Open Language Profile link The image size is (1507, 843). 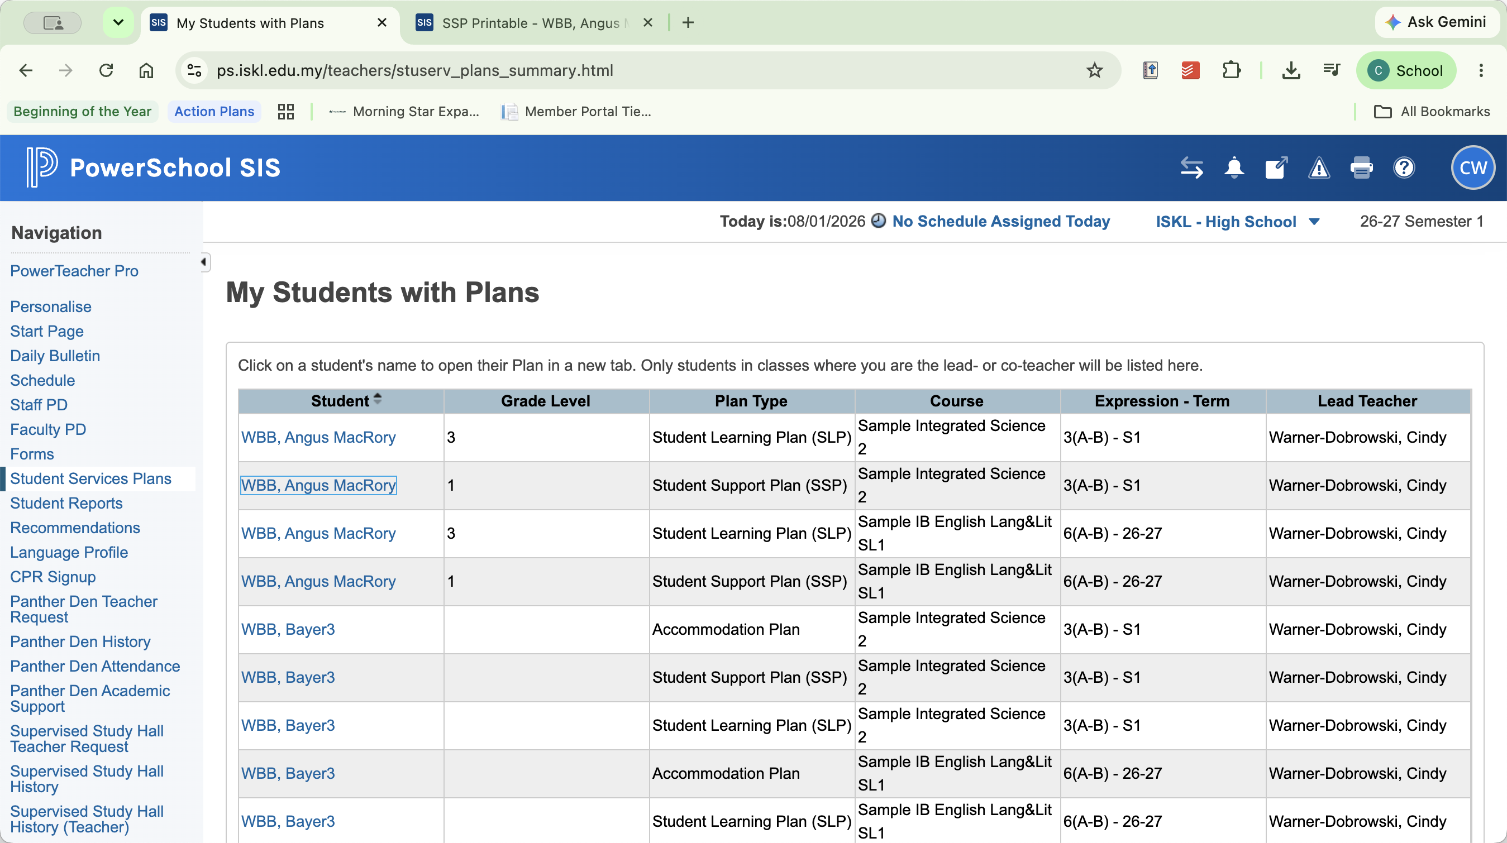pos(69,552)
